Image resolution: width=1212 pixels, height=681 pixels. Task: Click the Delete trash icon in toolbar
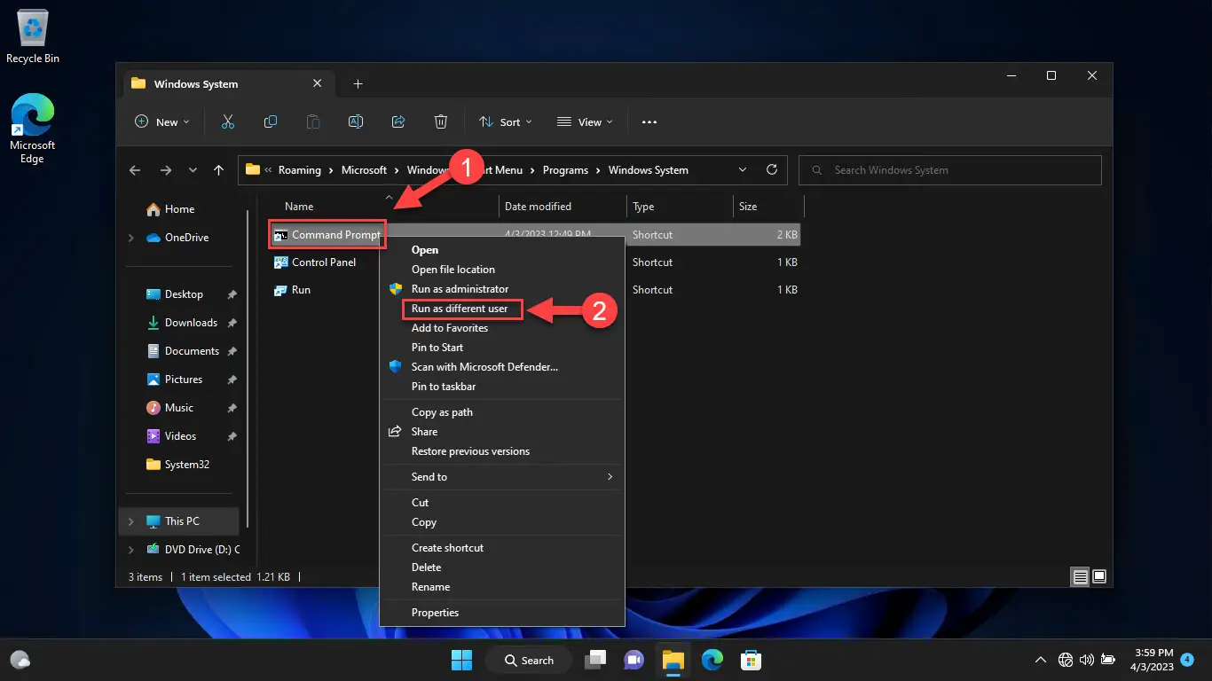coord(441,121)
